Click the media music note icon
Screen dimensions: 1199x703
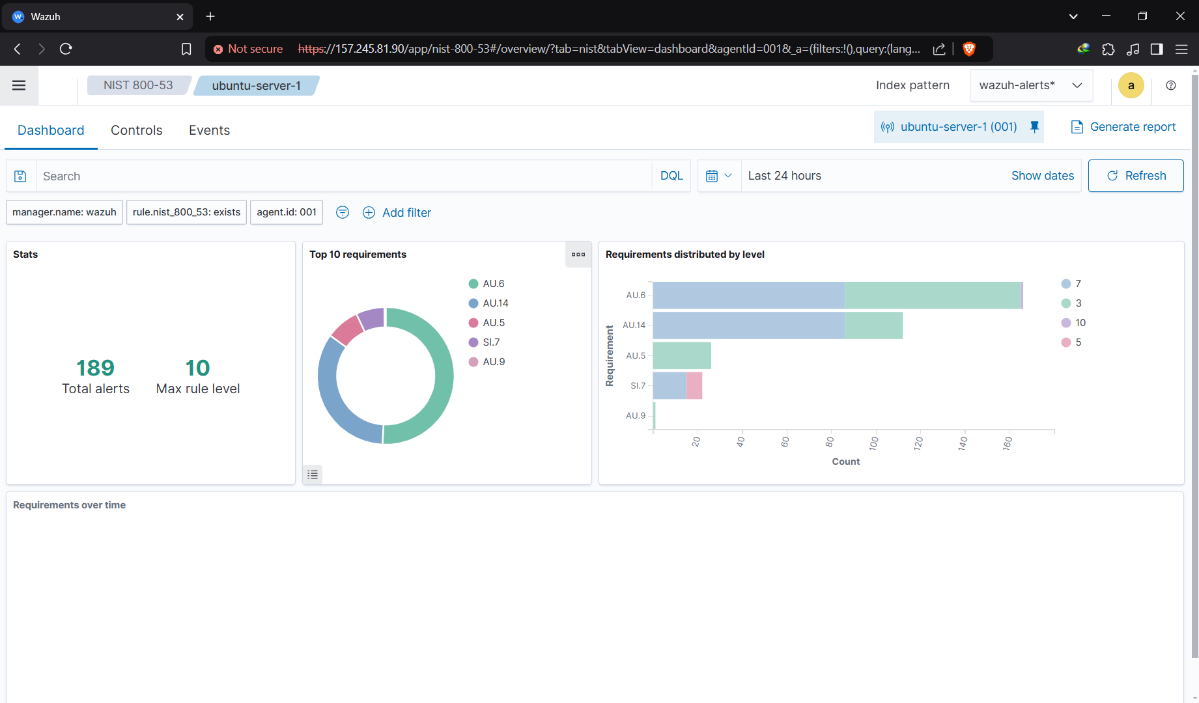(x=1133, y=49)
